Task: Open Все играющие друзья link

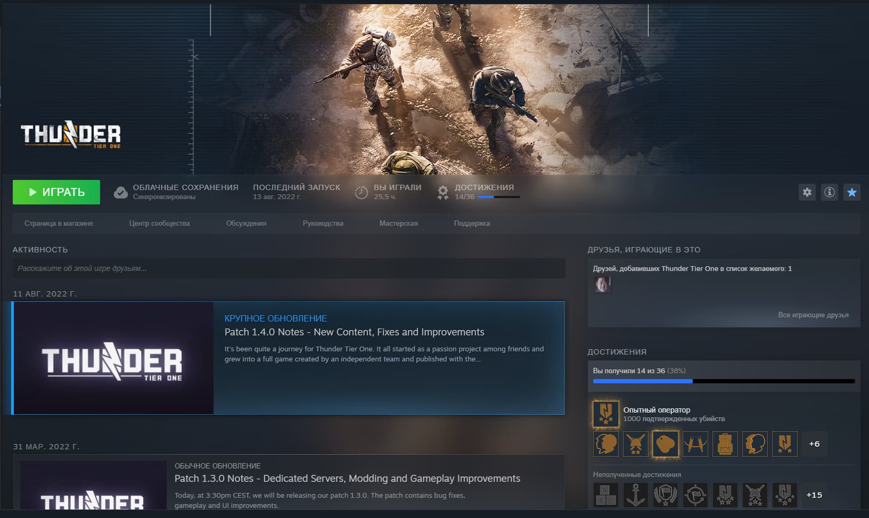Action: 813,315
